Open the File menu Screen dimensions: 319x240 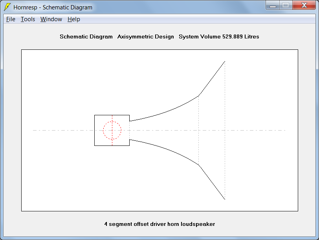coord(11,19)
